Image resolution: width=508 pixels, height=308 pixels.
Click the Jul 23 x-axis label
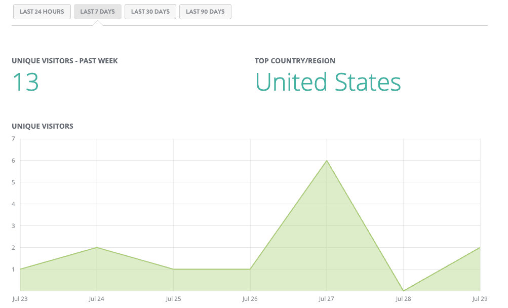point(20,299)
